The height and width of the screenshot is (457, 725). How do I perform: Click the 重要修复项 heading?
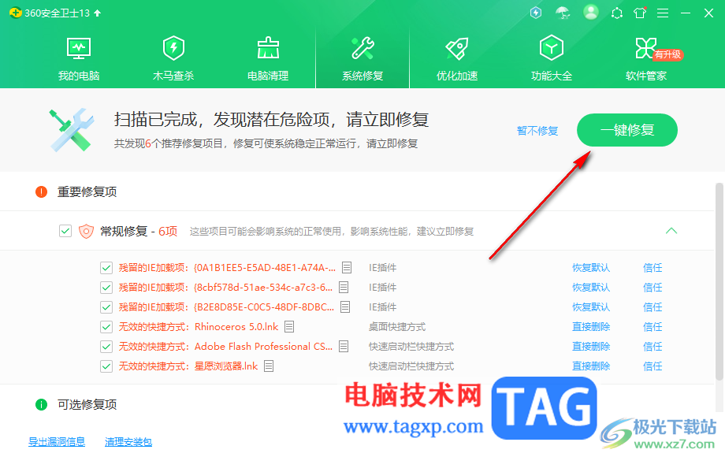pos(87,191)
